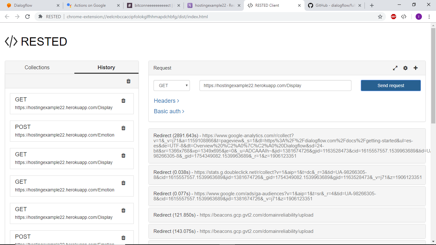436x245 pixels.
Task: Open beacons link in Redirect (121.850s)
Action: click(257, 215)
